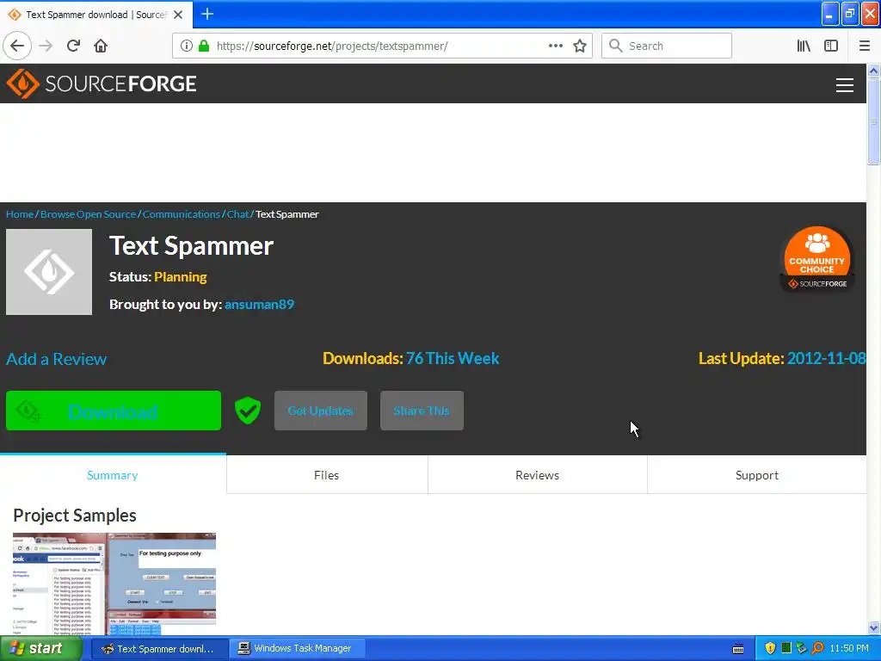Select Windows Task Manager taskbar button
The image size is (881, 661).
click(297, 649)
